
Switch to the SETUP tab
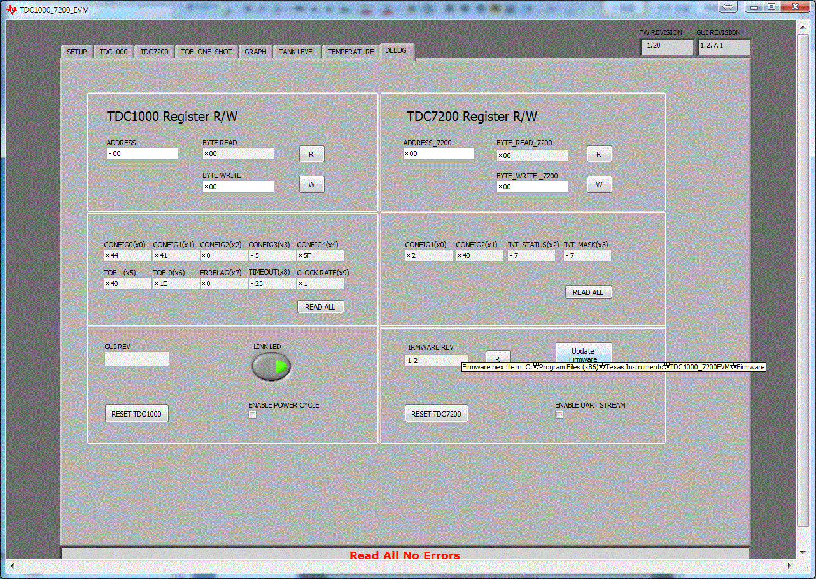tap(77, 52)
